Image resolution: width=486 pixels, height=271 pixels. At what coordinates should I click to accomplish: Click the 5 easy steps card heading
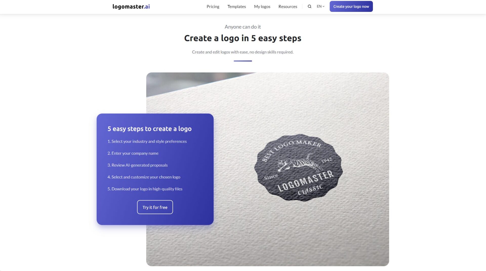[150, 129]
